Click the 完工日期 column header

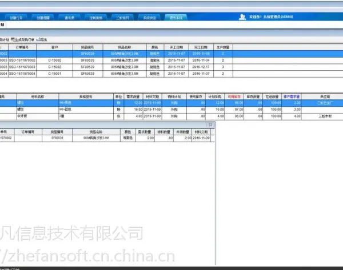[201, 47]
